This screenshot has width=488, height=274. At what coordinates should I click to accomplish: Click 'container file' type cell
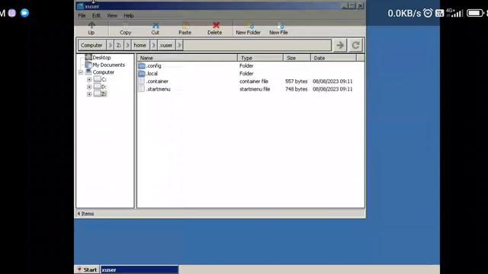(x=254, y=81)
